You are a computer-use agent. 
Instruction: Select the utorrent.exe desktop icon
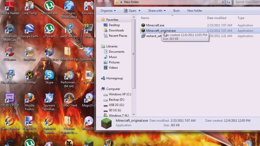click(x=49, y=7)
